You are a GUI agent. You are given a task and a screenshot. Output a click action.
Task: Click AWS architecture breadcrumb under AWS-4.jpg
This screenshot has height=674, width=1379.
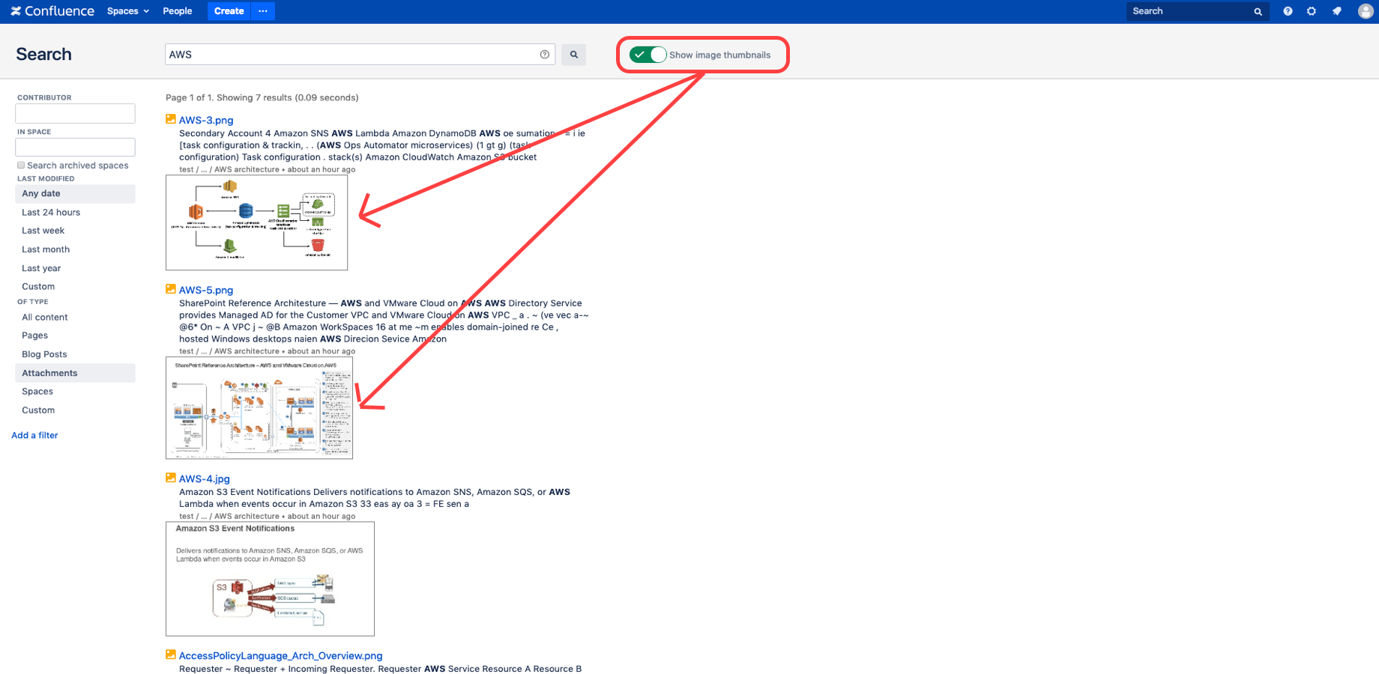(x=247, y=516)
